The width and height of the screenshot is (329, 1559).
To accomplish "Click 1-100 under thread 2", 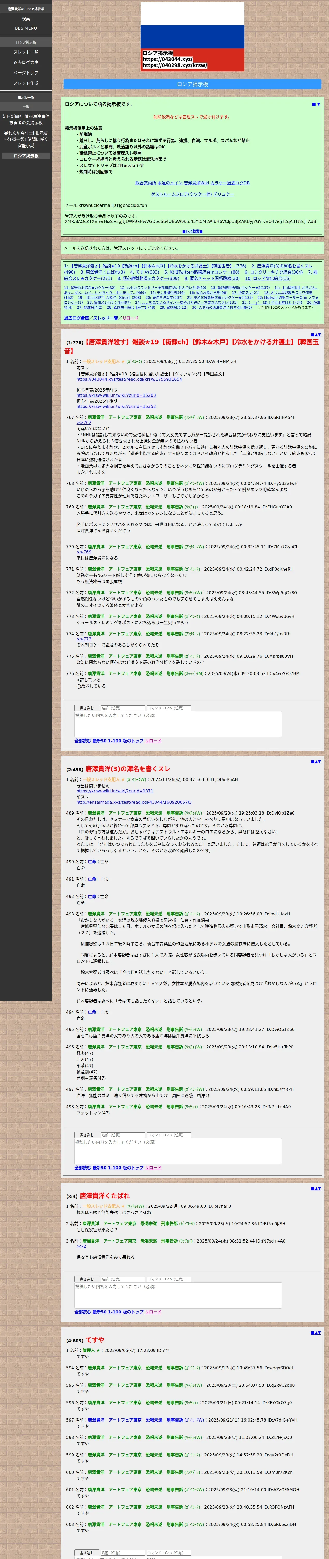I will pos(114,1167).
